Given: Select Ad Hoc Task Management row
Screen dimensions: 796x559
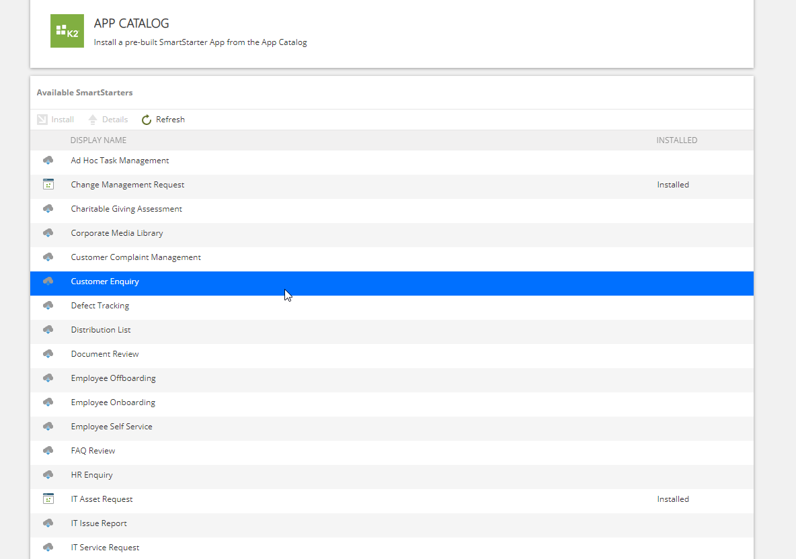Looking at the screenshot, I should point(392,163).
